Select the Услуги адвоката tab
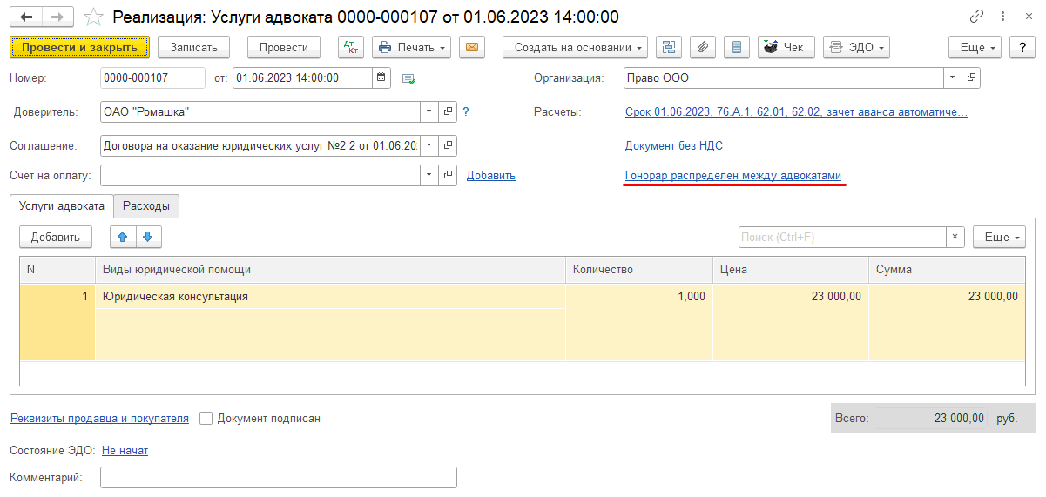1046x497 pixels. (61, 206)
